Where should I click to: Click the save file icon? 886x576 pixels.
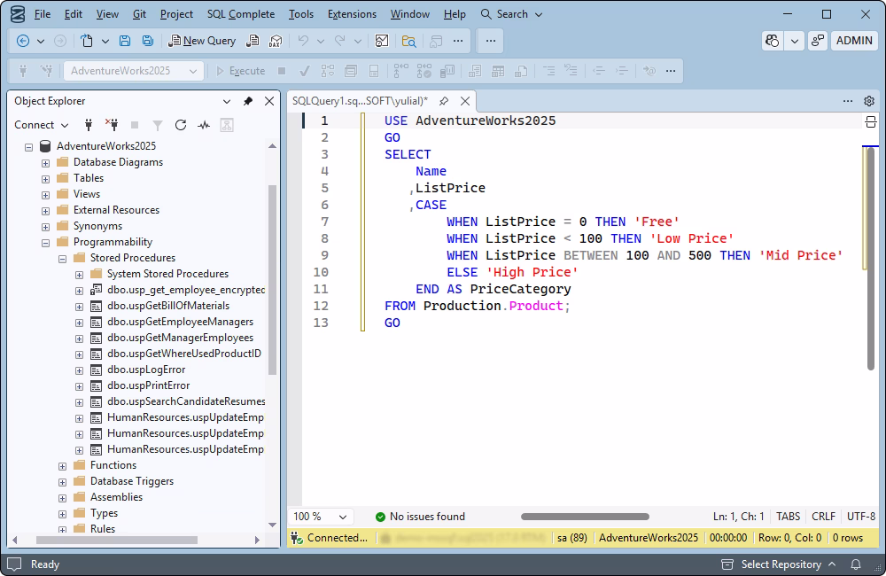point(125,41)
